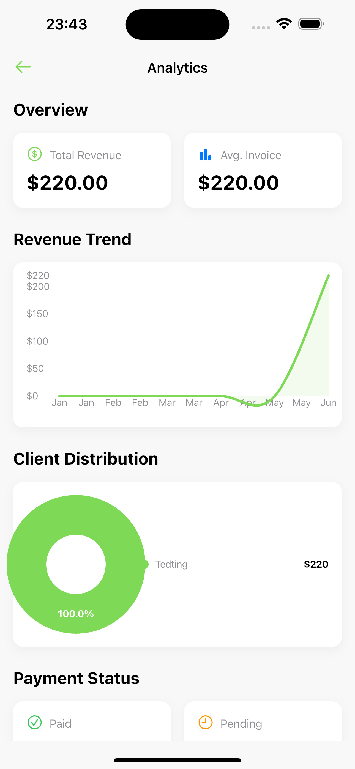Tap the $220 y-axis label
The width and height of the screenshot is (355, 769).
coord(38,275)
